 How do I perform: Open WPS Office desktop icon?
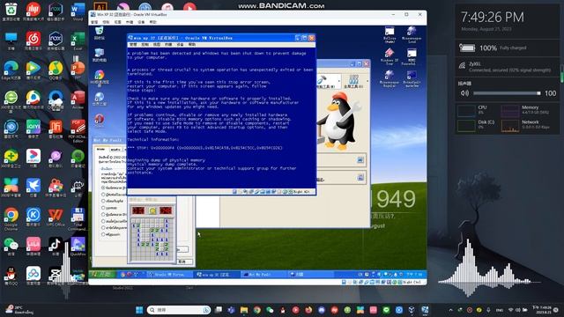coord(56,217)
